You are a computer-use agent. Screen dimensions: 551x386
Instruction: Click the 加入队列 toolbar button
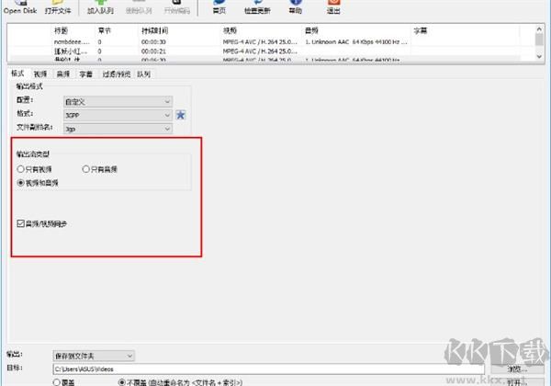100,7
